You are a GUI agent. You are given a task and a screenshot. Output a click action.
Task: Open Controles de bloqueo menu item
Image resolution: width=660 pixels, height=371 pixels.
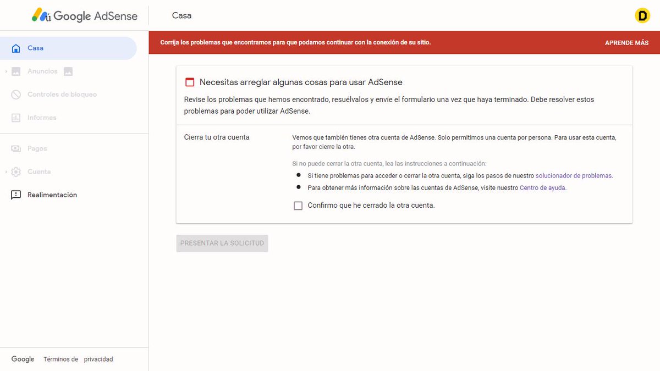[x=62, y=95]
